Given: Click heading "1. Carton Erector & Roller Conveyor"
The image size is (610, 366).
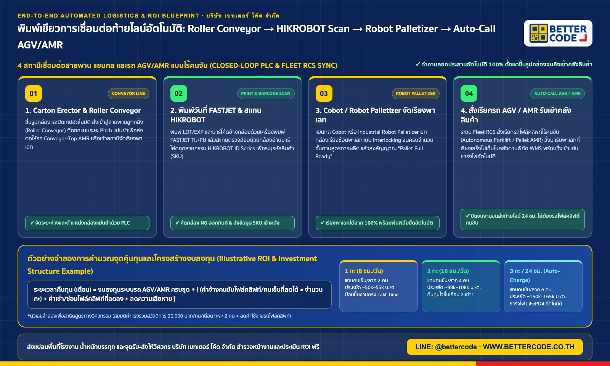Looking at the screenshot, I should 83,111.
